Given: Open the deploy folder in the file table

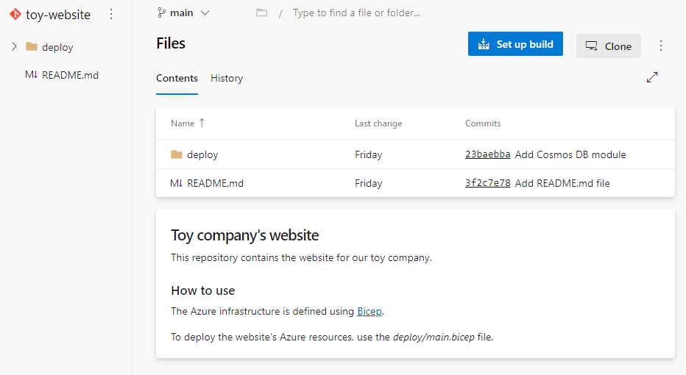Looking at the screenshot, I should coord(202,154).
